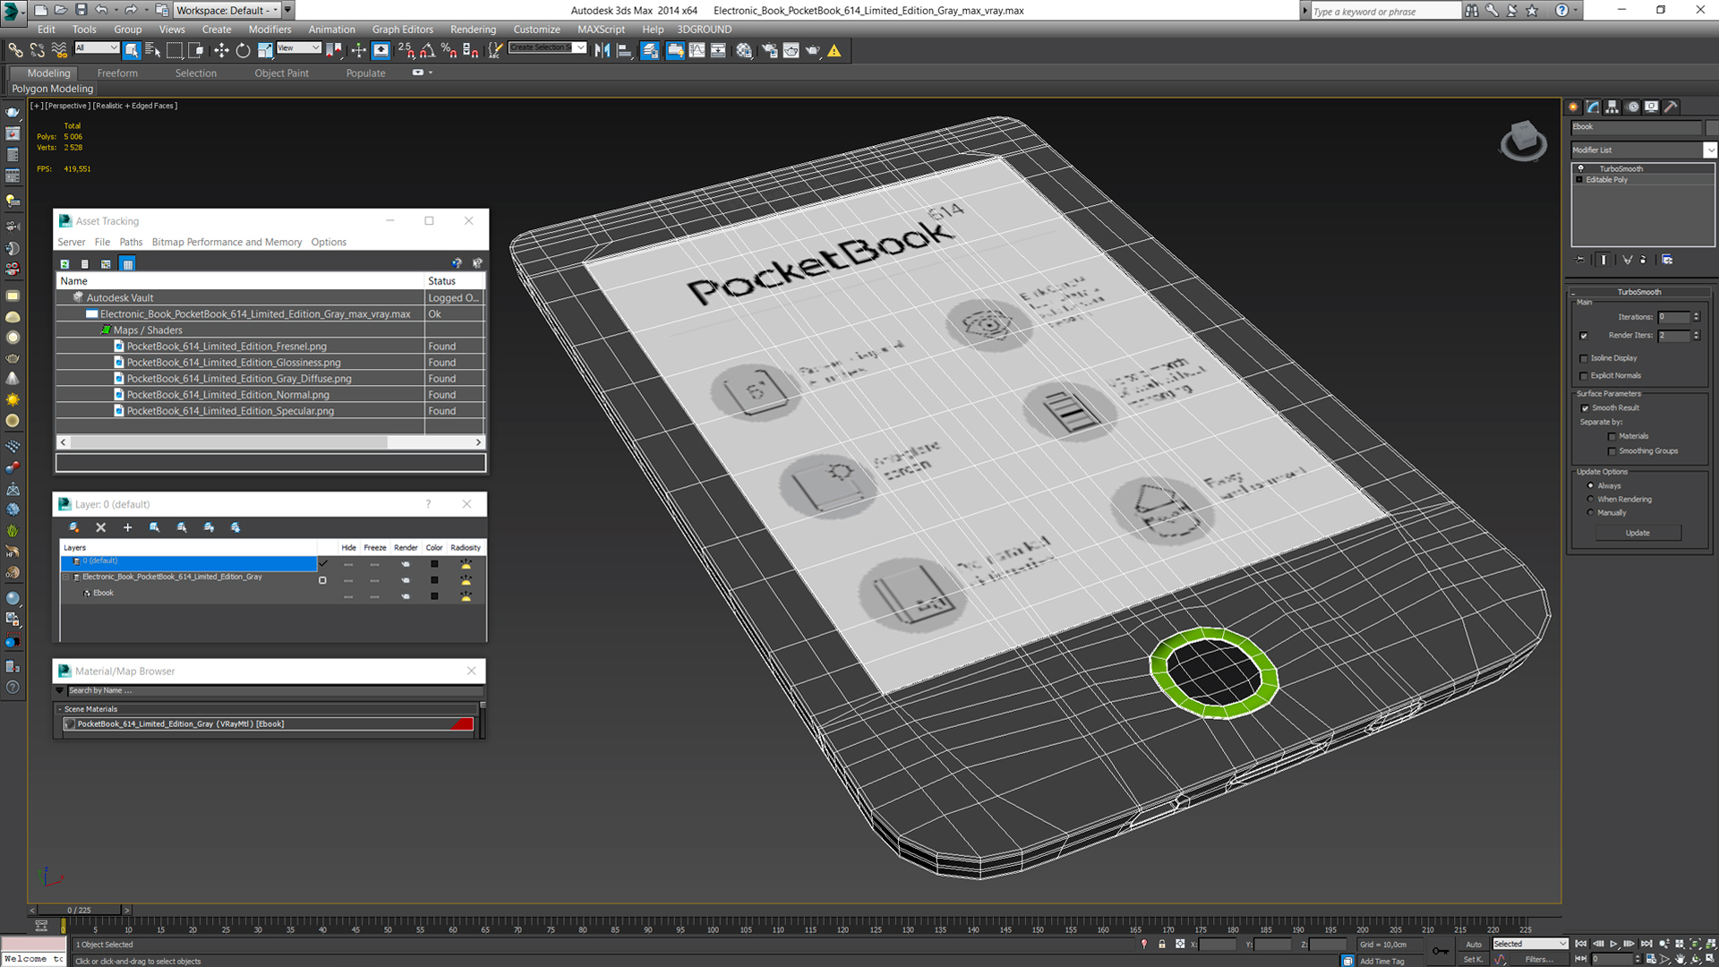The image size is (1719, 967).
Task: Click the Auto key button
Action: [1474, 945]
